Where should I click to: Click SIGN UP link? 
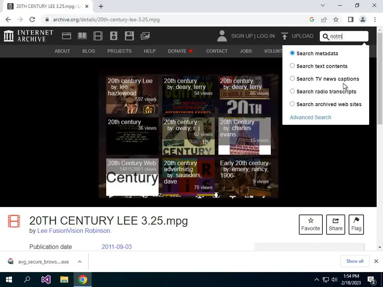[242, 36]
